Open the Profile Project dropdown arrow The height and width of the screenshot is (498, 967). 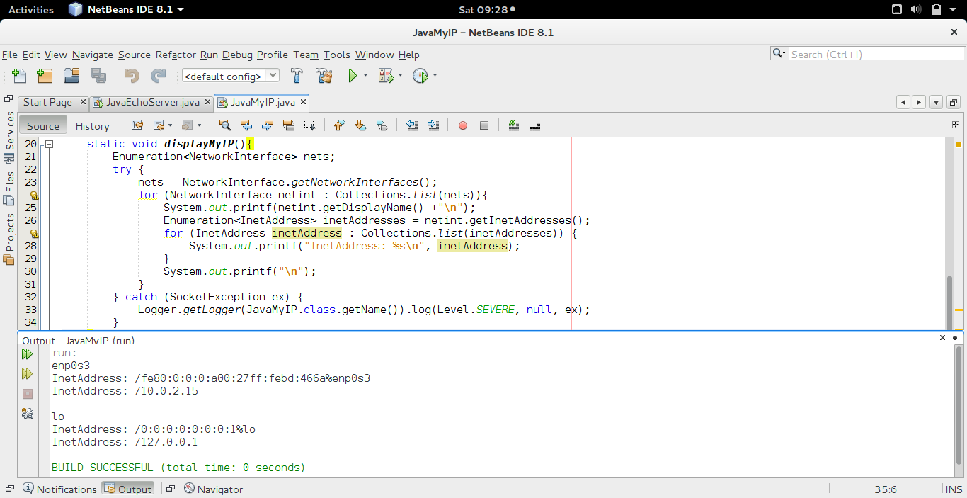click(433, 75)
